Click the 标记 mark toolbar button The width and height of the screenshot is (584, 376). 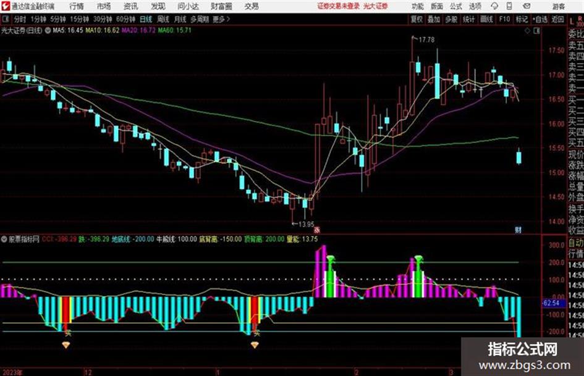click(522, 19)
